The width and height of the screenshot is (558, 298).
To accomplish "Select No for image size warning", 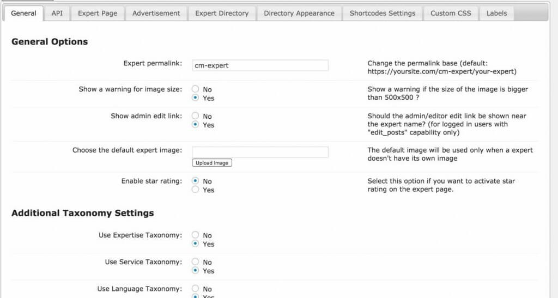I will click(195, 89).
